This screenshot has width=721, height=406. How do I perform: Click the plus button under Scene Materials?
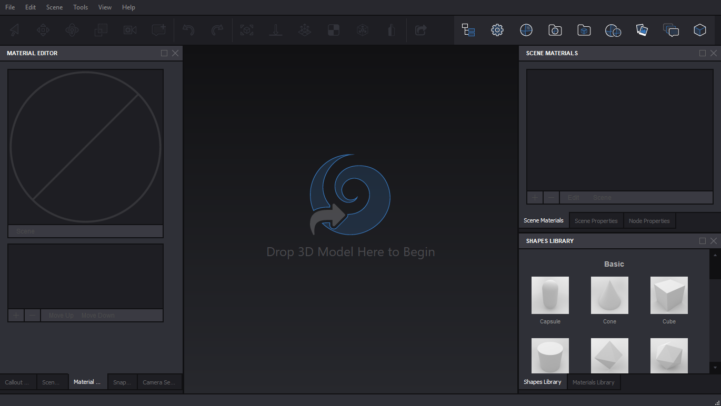(x=534, y=197)
